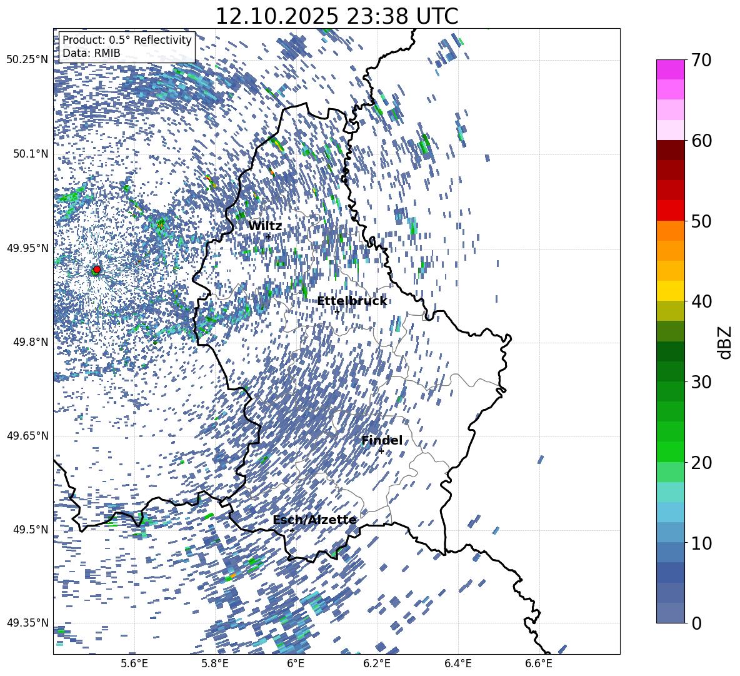Click the colorbar tick label 30
The image size is (740, 676).
701,381
